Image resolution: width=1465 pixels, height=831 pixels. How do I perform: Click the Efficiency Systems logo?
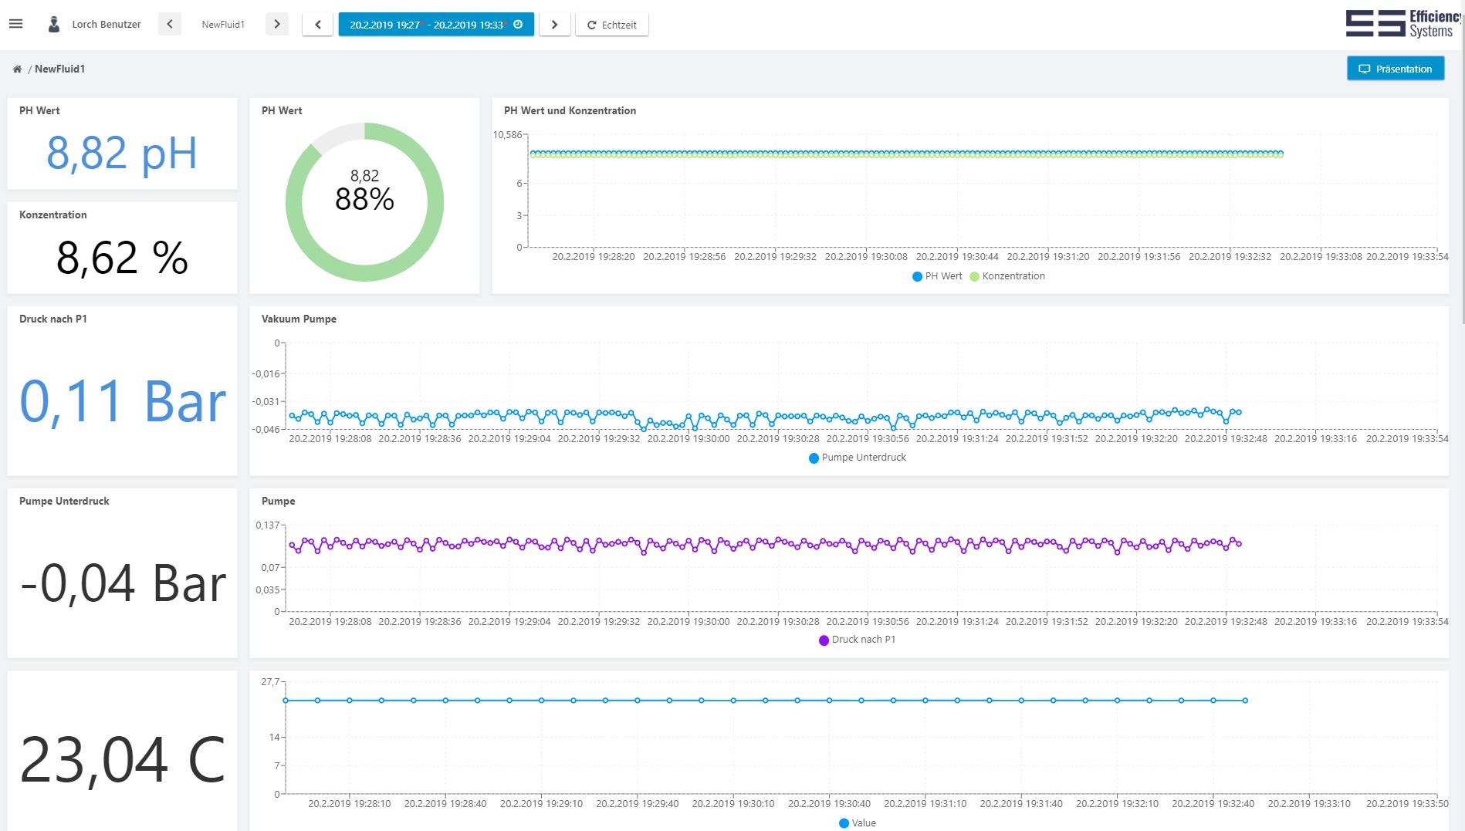pos(1403,23)
